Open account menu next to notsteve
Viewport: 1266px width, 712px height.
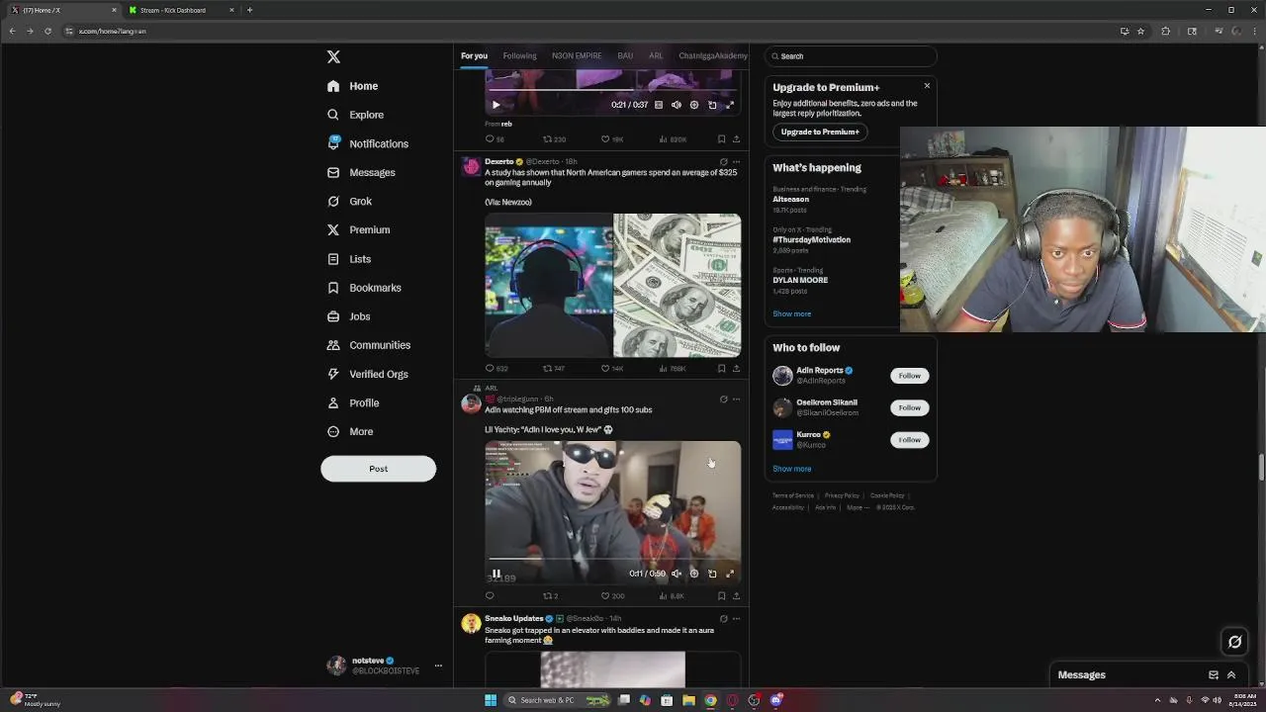click(x=438, y=666)
